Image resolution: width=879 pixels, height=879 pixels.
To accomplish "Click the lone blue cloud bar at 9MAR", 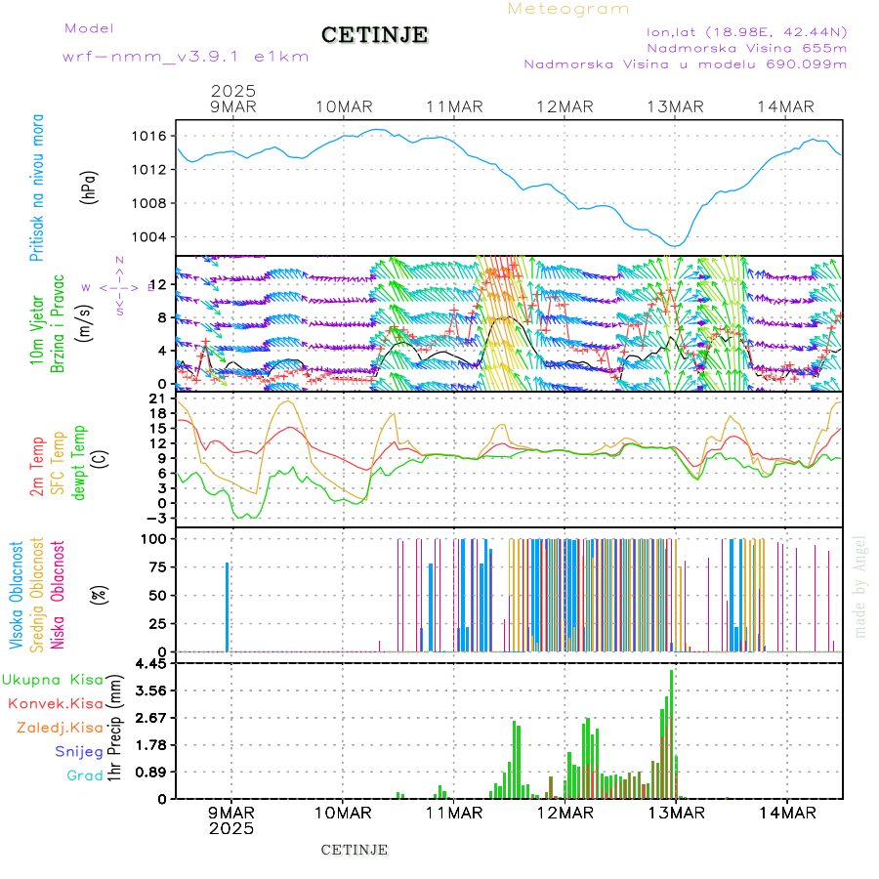I will pos(227,607).
